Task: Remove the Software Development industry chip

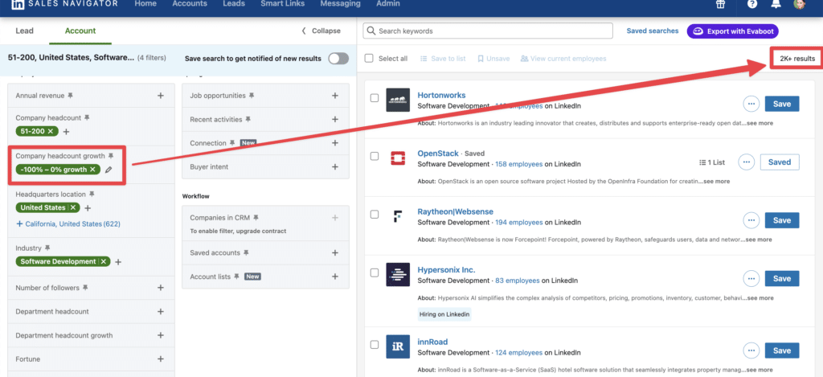Action: 104,261
